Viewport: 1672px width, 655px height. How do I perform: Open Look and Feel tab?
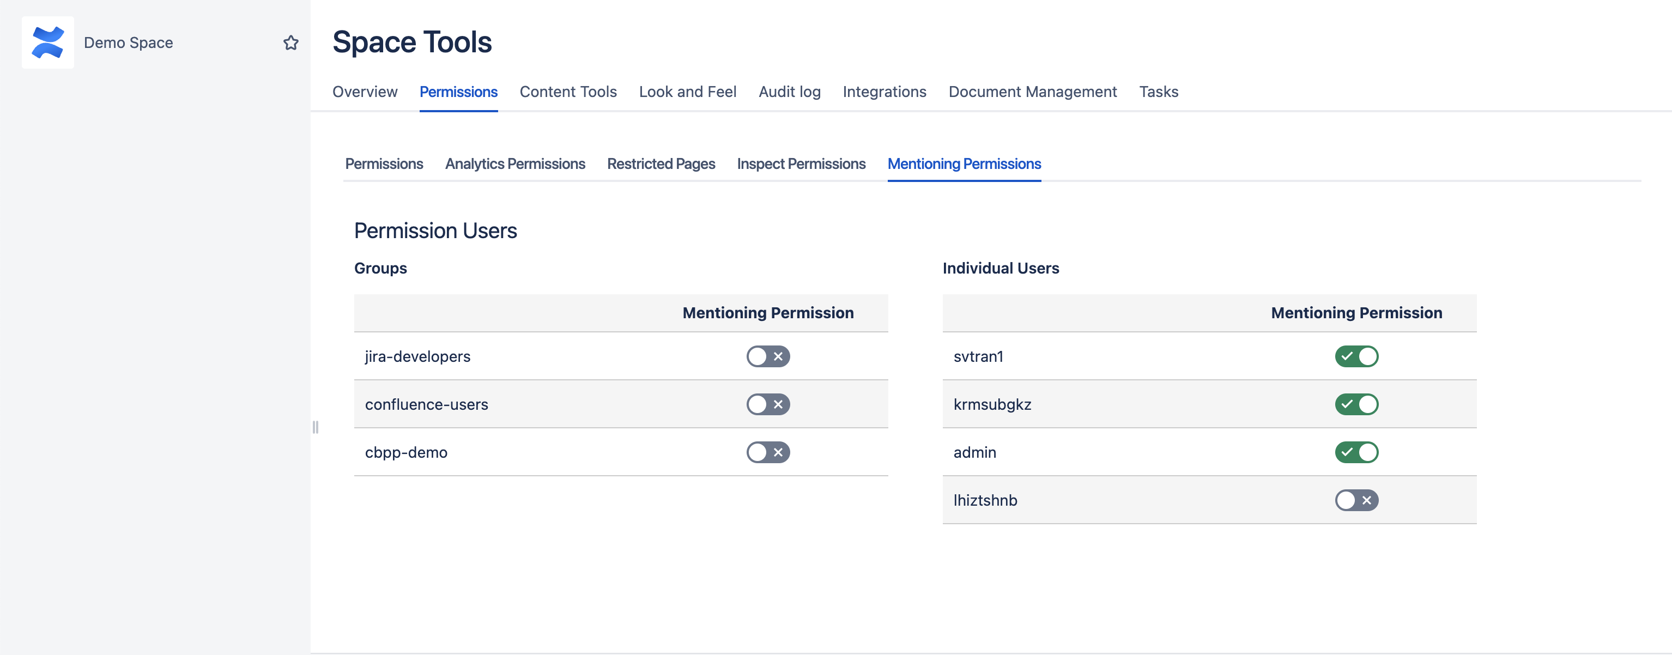[x=687, y=92]
